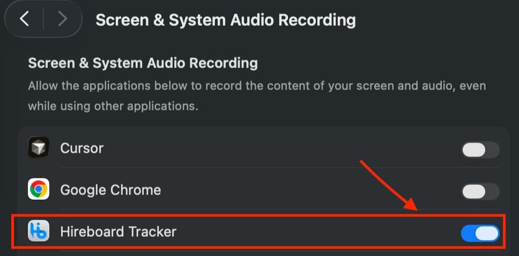This screenshot has height=256, width=519.
Task: Enable screen recording for Cursor
Action: tap(480, 150)
